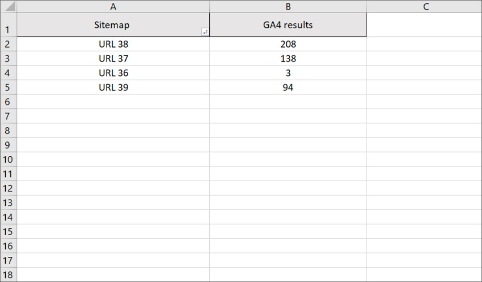This screenshot has height=282, width=482.
Task: Select the cell with URL 39
Action: coord(113,87)
